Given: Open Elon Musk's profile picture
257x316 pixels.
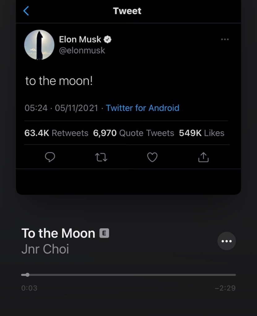Looking at the screenshot, I should [39, 45].
